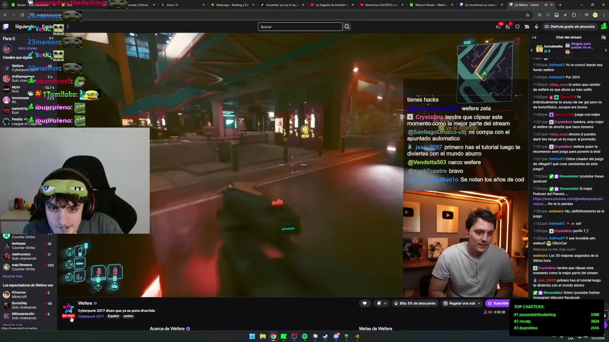
Task: Switch to Matecapp - Ranking tab
Action: click(x=232, y=5)
